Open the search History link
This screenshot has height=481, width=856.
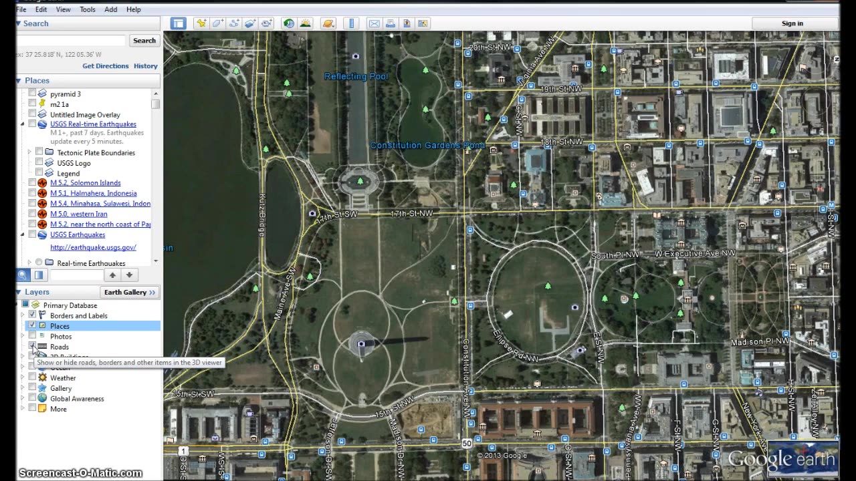click(146, 66)
